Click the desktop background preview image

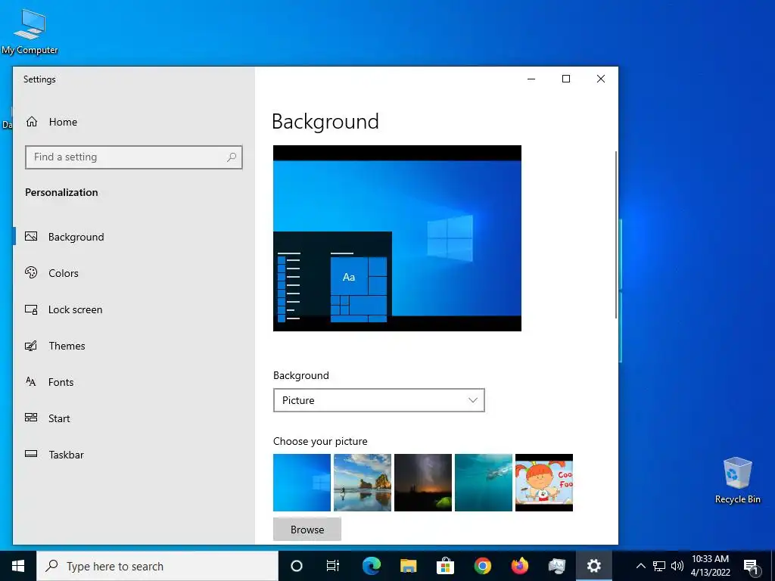pyautogui.click(x=397, y=238)
